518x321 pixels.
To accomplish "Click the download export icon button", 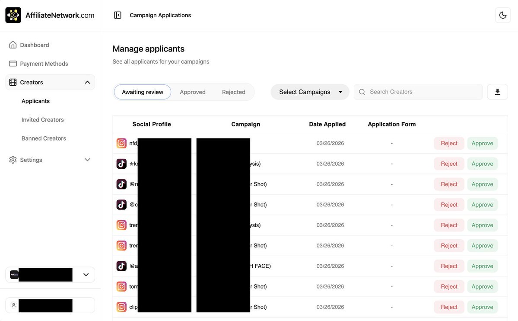I will click(497, 92).
